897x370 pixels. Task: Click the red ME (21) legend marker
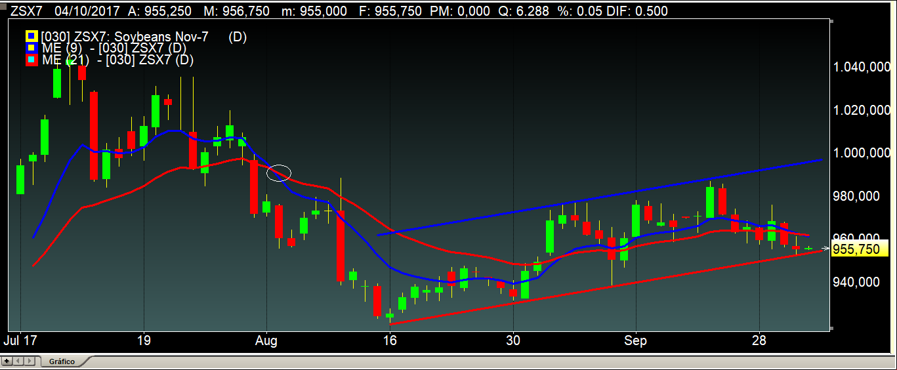point(30,60)
